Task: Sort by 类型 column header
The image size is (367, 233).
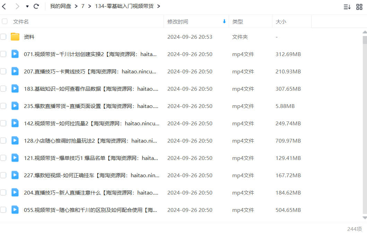Action: tap(238, 21)
